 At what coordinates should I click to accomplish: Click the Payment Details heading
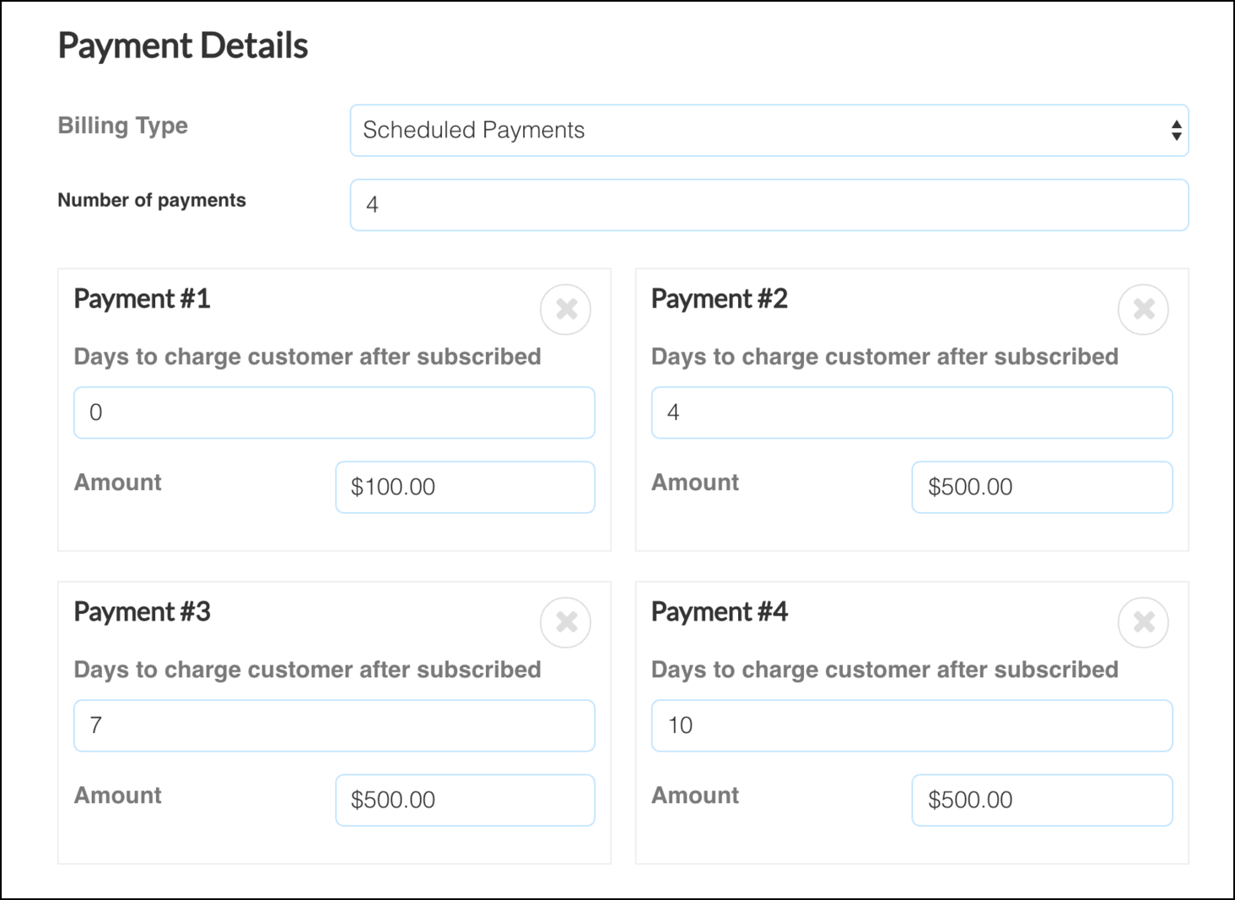(183, 46)
